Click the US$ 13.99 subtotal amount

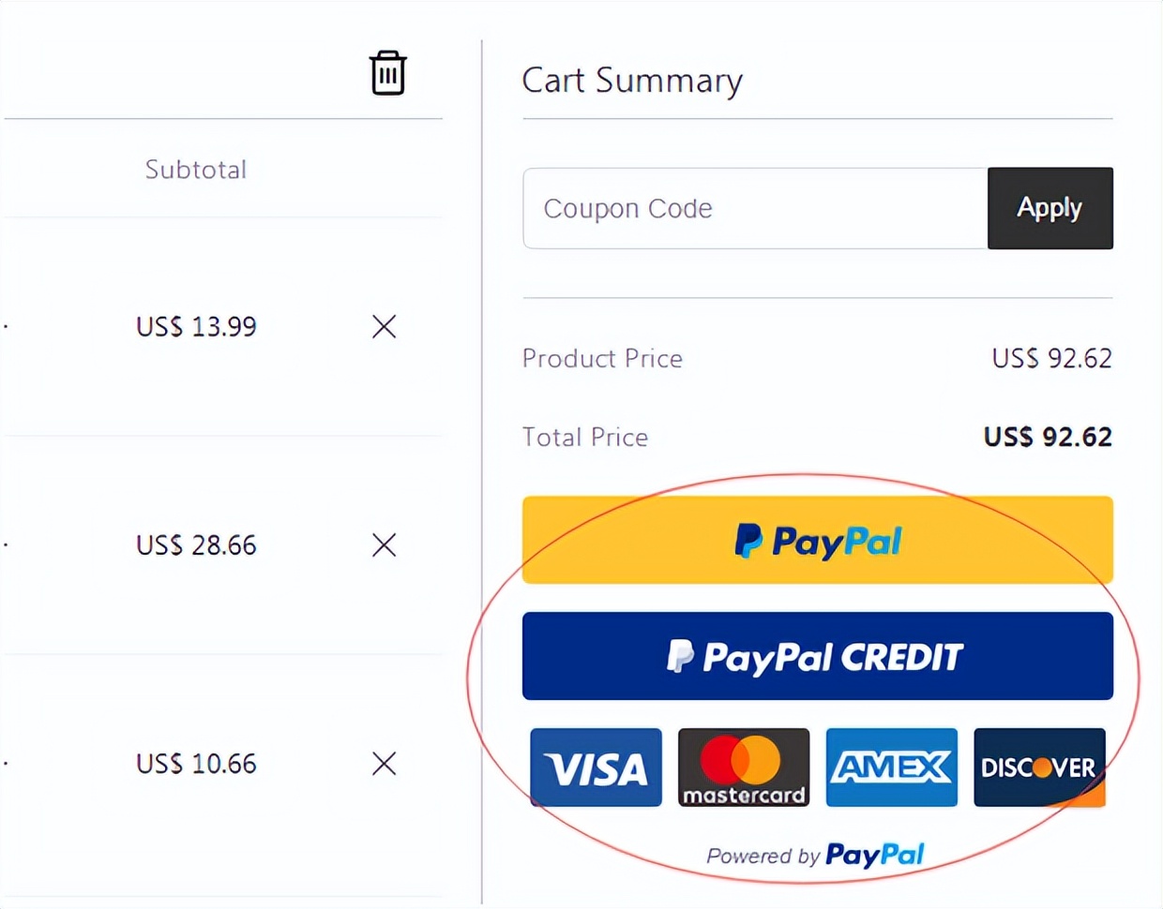(x=196, y=326)
